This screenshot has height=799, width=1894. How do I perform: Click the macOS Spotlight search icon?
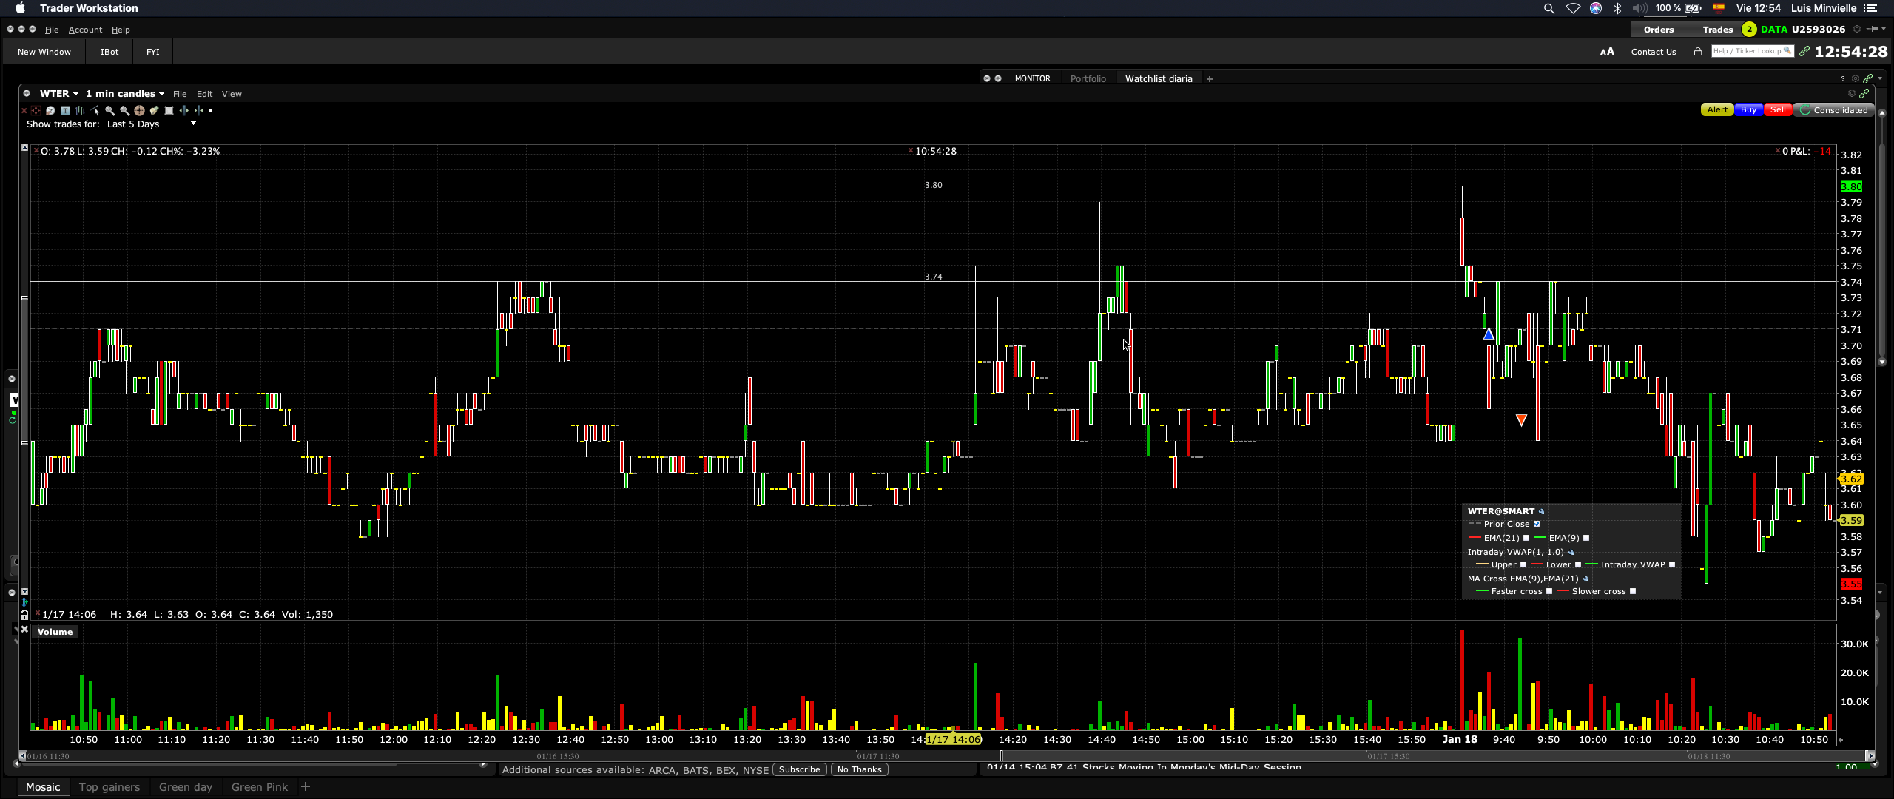click(x=1548, y=8)
